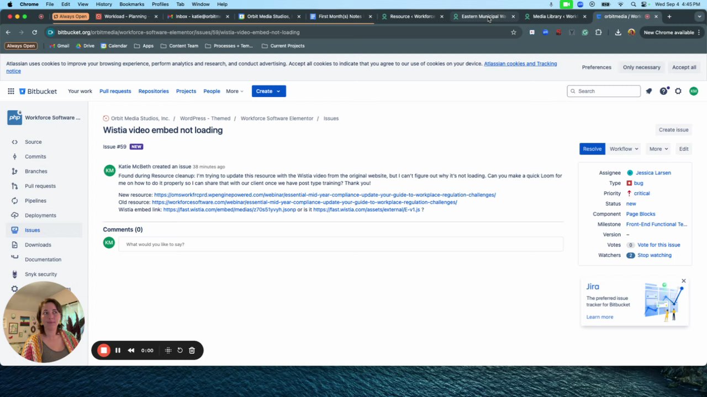Open the issue's More dropdown next to Edit
This screenshot has width=707, height=397.
(x=658, y=149)
